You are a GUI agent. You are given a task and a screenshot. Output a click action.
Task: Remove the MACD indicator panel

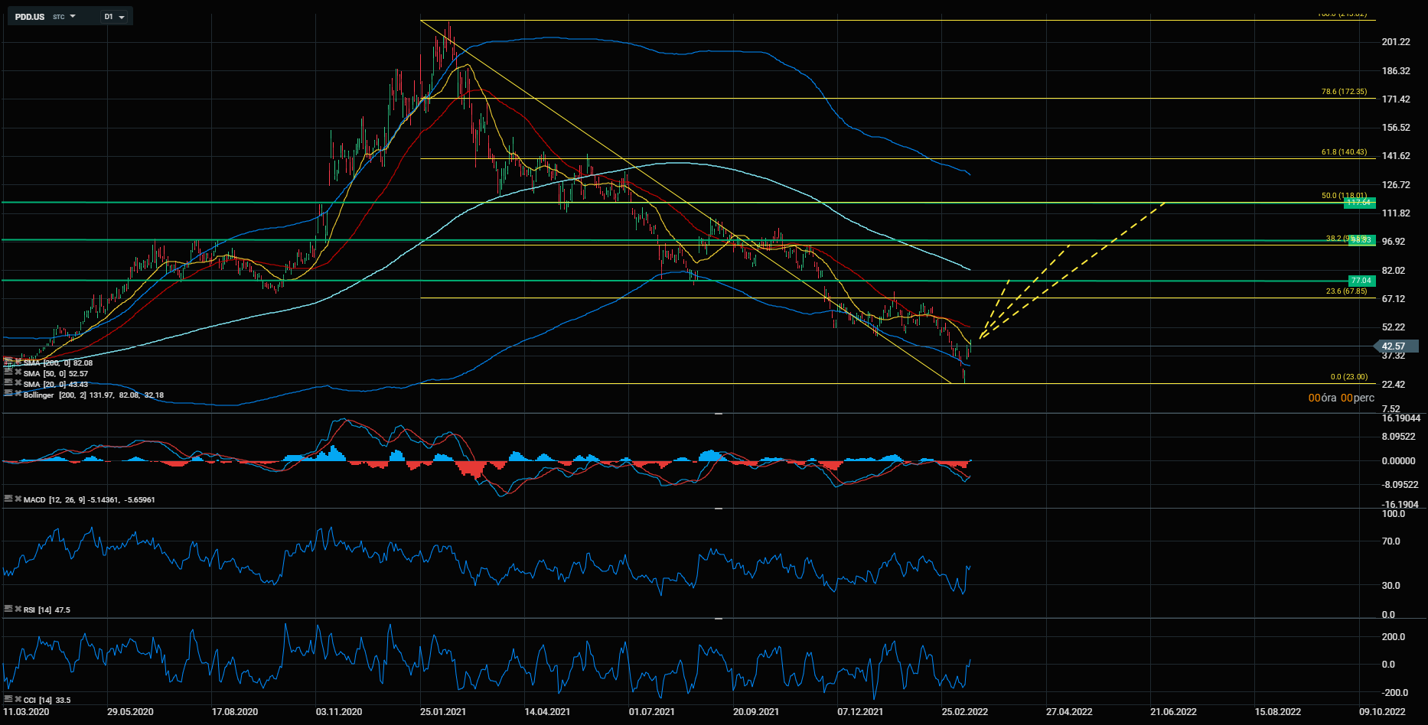pyautogui.click(x=18, y=499)
